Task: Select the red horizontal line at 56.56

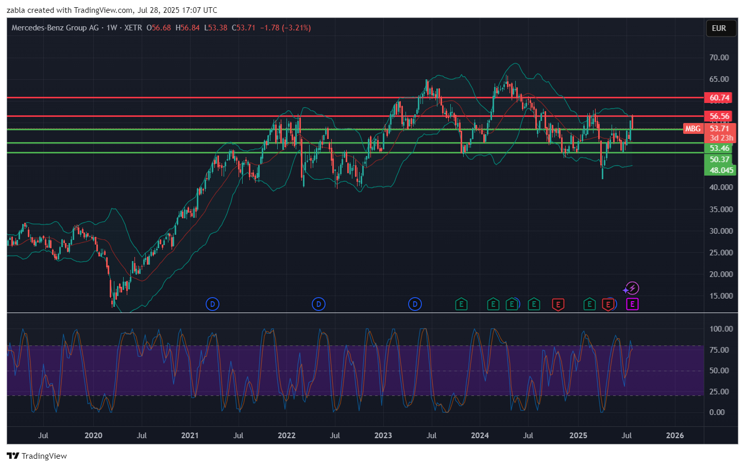Action: click(355, 116)
